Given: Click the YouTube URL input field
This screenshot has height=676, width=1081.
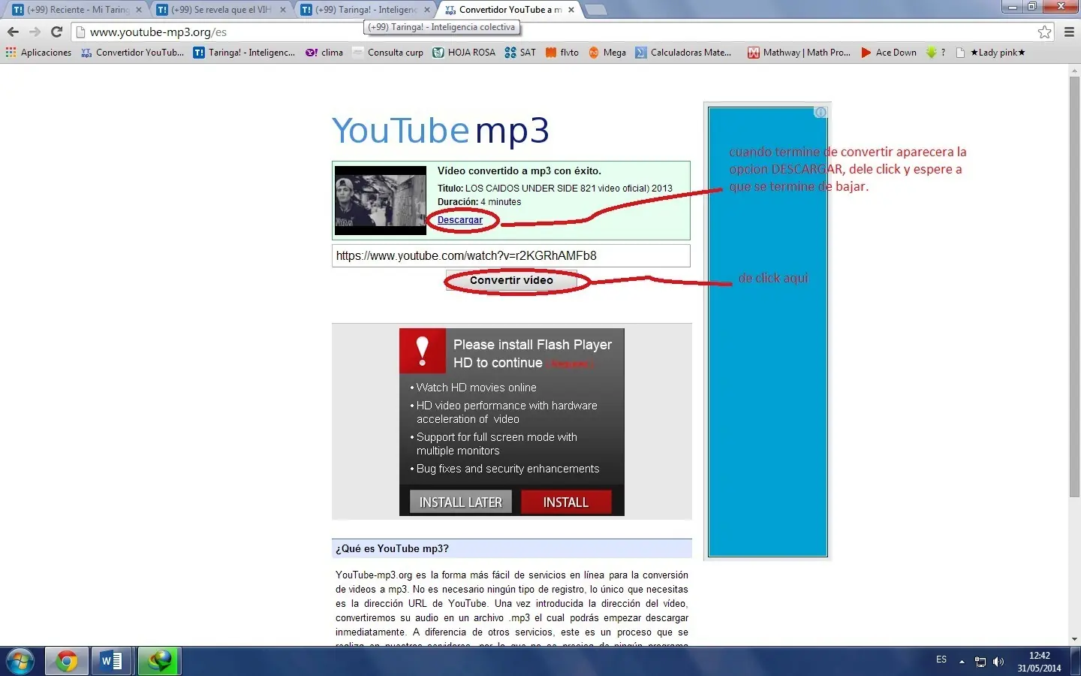Looking at the screenshot, I should click(x=511, y=255).
